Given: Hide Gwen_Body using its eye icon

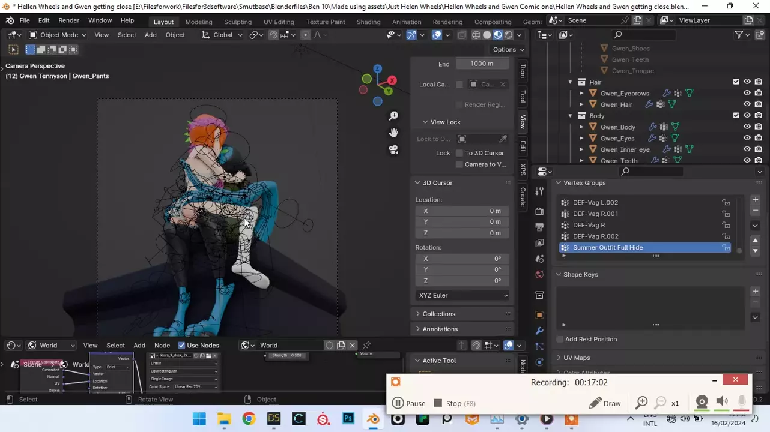Looking at the screenshot, I should pyautogui.click(x=747, y=127).
